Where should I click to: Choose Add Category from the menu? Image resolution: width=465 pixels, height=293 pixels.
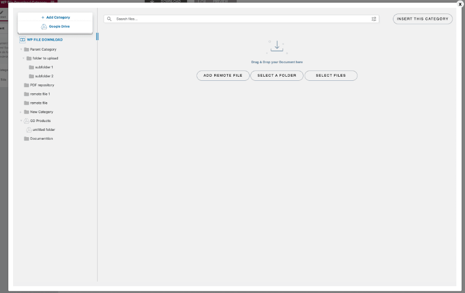point(55,17)
